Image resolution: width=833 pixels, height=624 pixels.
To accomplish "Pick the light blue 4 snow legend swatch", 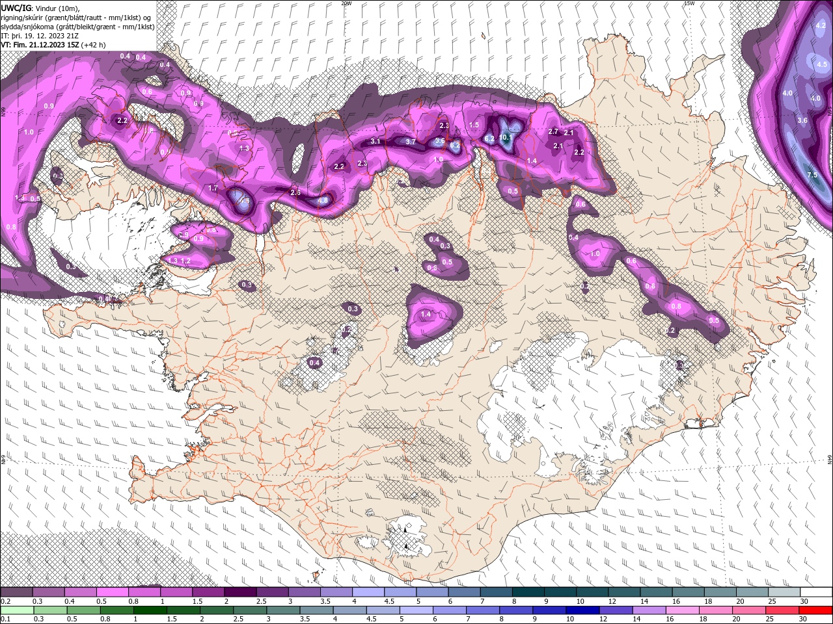I will 368,592.
